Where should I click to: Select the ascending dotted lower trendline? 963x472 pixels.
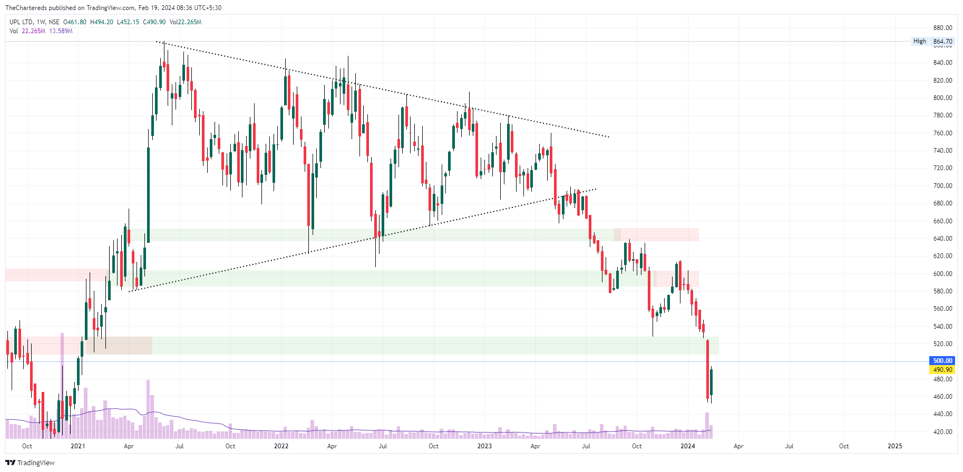(363, 240)
